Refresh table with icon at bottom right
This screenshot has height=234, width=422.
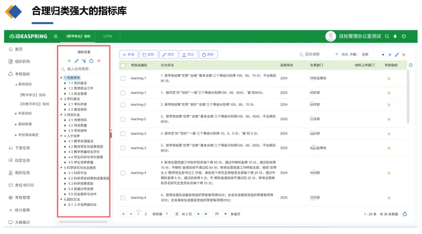click(405, 214)
